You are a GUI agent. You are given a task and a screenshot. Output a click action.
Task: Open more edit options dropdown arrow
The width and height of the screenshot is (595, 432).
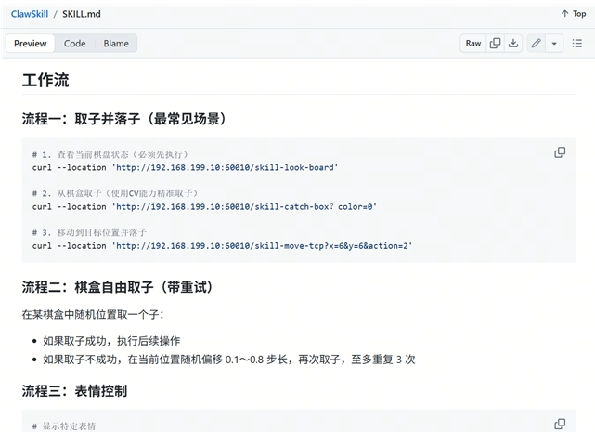[x=554, y=43]
